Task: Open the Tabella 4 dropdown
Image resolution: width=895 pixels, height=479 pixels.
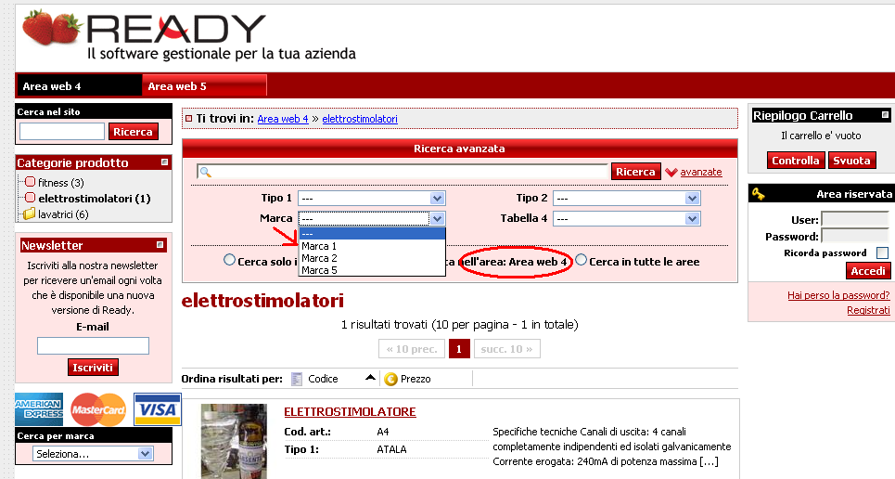Action: 627,218
